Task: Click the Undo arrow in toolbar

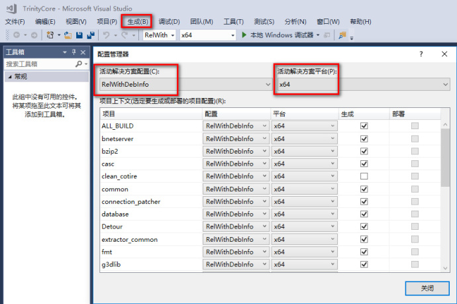Action: [107, 34]
